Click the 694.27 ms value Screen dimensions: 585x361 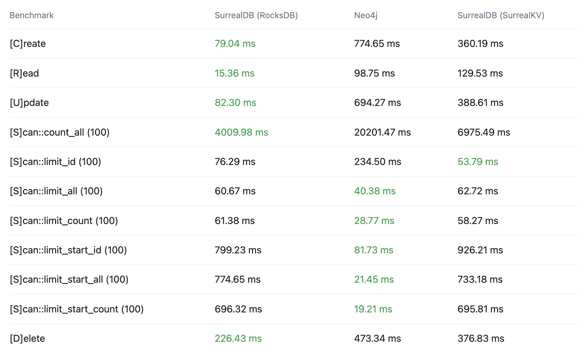(x=377, y=103)
